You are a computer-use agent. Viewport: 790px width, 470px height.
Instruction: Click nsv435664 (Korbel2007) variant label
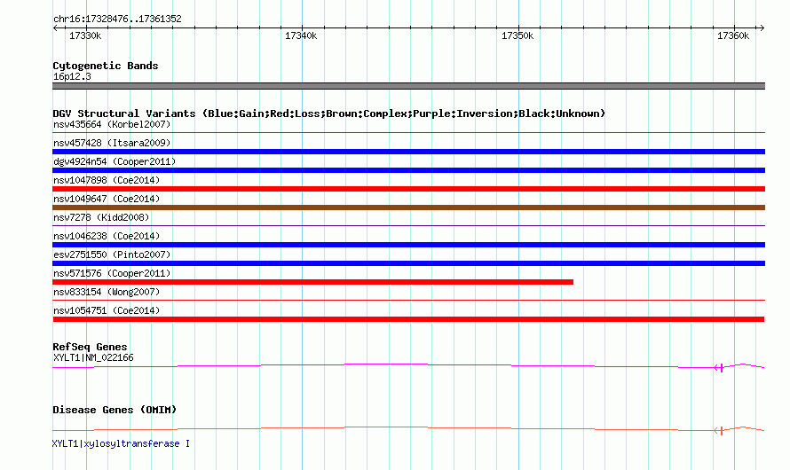[x=112, y=124]
